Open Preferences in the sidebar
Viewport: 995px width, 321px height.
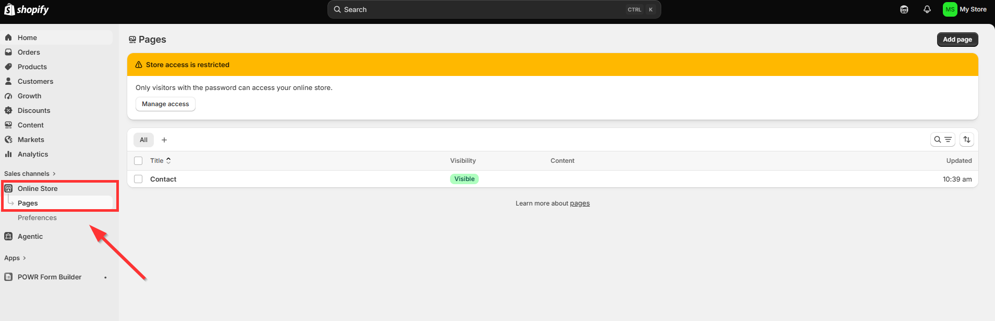click(x=37, y=217)
